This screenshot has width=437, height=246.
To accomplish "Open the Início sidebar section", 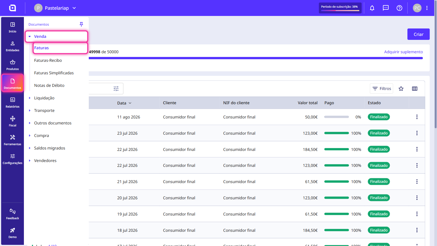I will tap(13, 27).
